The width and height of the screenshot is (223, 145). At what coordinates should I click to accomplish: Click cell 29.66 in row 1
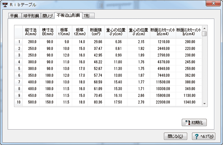tap(96, 42)
